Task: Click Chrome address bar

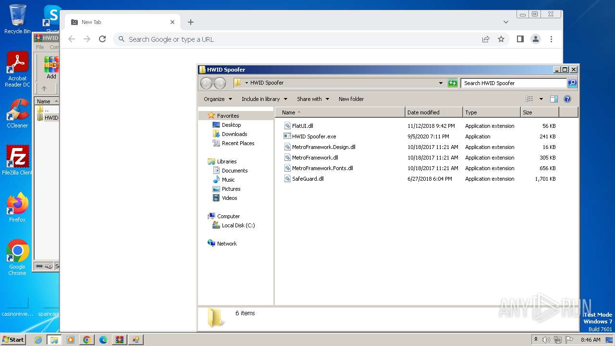Action: [x=298, y=39]
